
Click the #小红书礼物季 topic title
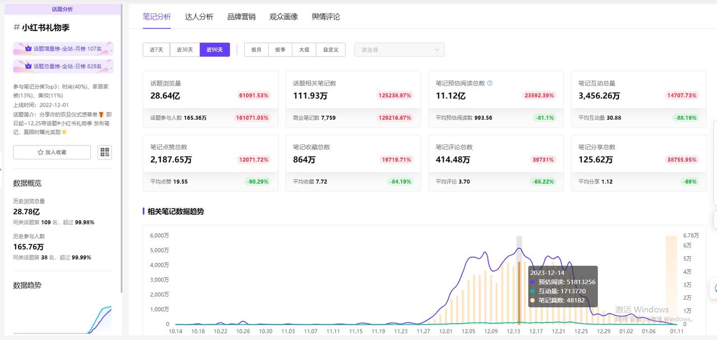click(41, 27)
